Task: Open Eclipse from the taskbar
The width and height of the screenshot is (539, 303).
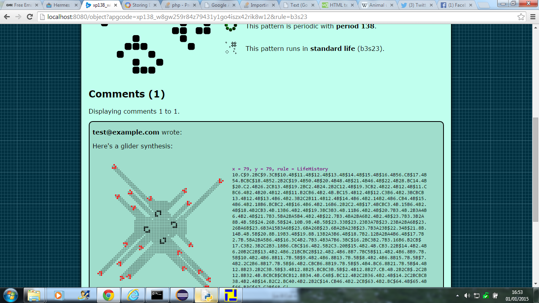Action: pos(182,295)
